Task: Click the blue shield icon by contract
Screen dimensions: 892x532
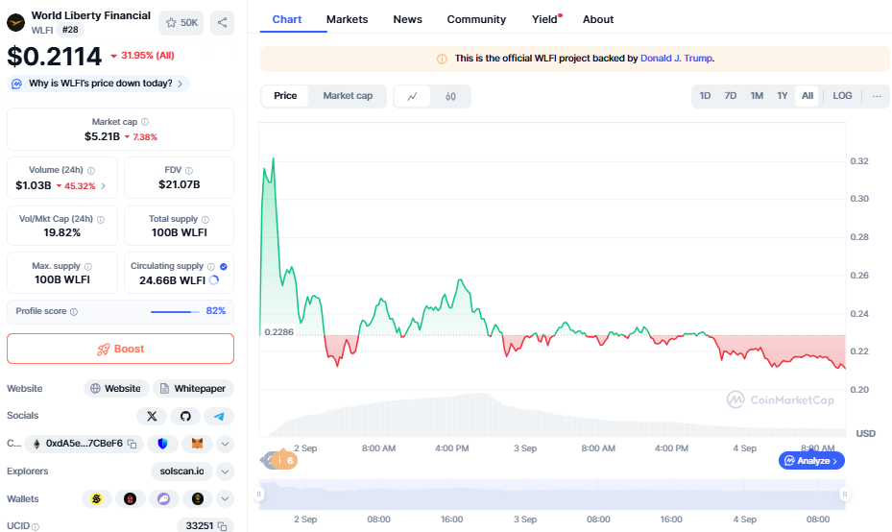Action: tap(162, 444)
